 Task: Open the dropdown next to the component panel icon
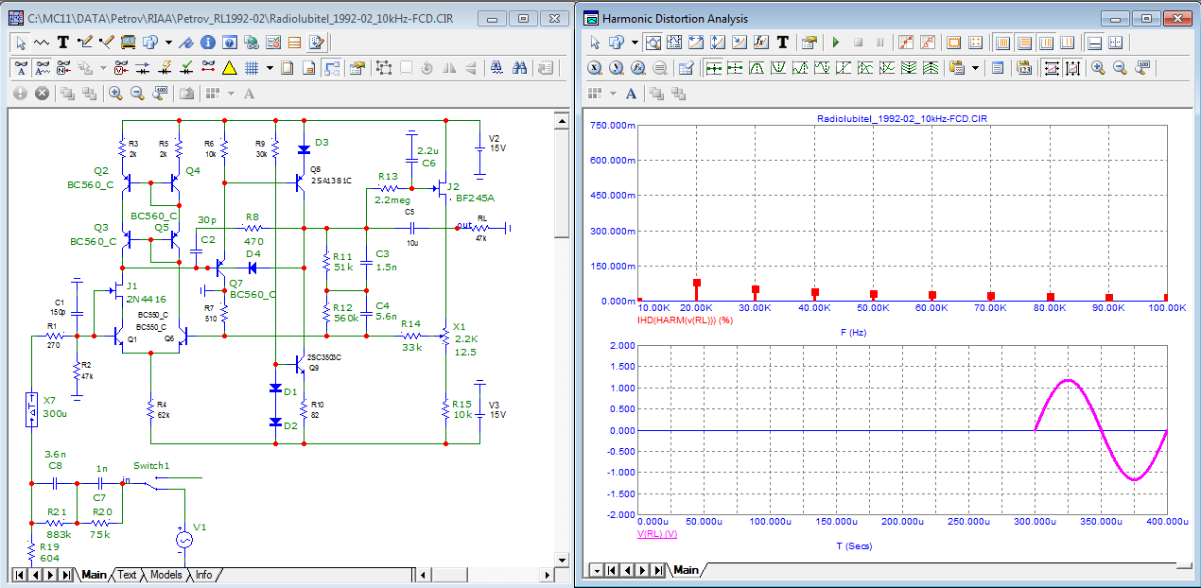coord(167,43)
